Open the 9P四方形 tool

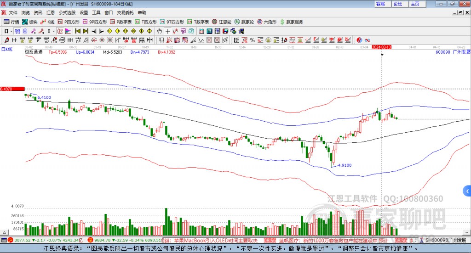(95, 22)
